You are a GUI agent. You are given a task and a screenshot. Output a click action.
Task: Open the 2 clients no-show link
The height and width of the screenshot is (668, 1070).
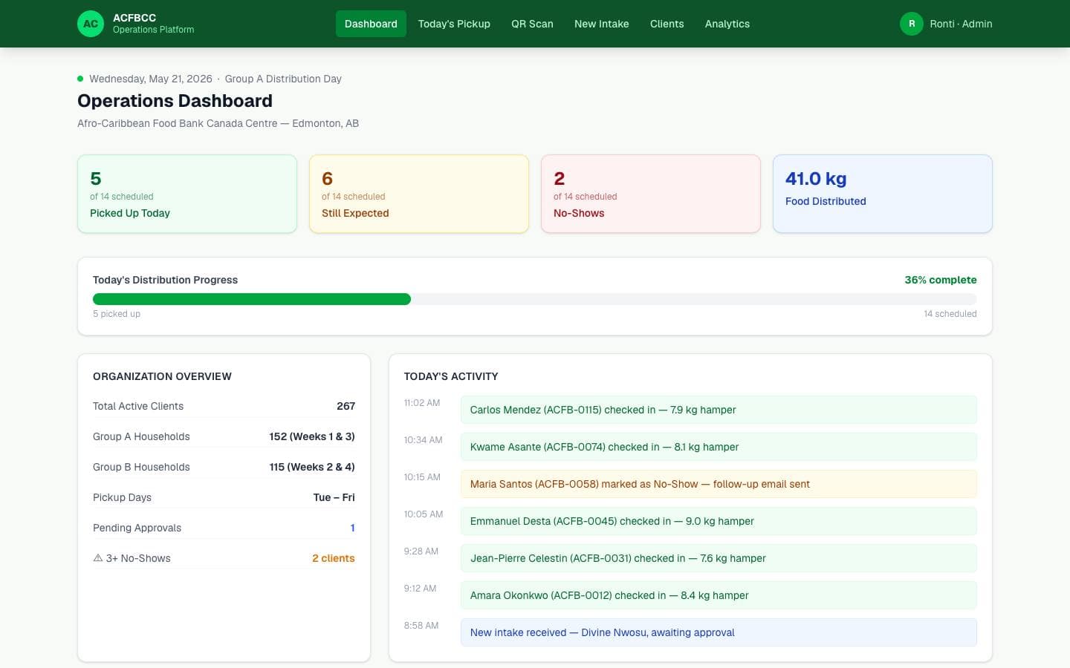[x=334, y=558]
